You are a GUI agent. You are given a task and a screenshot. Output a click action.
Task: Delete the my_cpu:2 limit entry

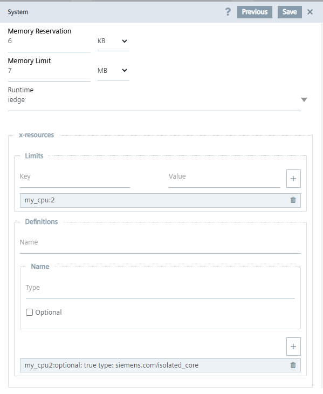[x=293, y=200]
